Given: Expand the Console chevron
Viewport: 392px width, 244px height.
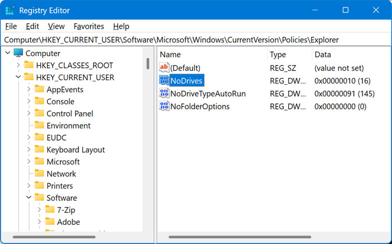Looking at the screenshot, I should [x=29, y=101].
